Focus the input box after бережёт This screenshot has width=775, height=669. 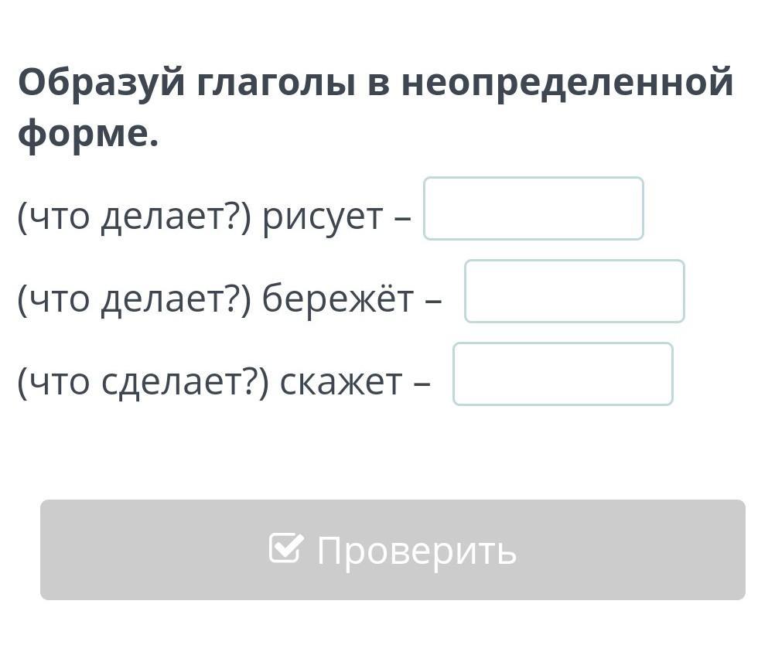click(x=574, y=292)
